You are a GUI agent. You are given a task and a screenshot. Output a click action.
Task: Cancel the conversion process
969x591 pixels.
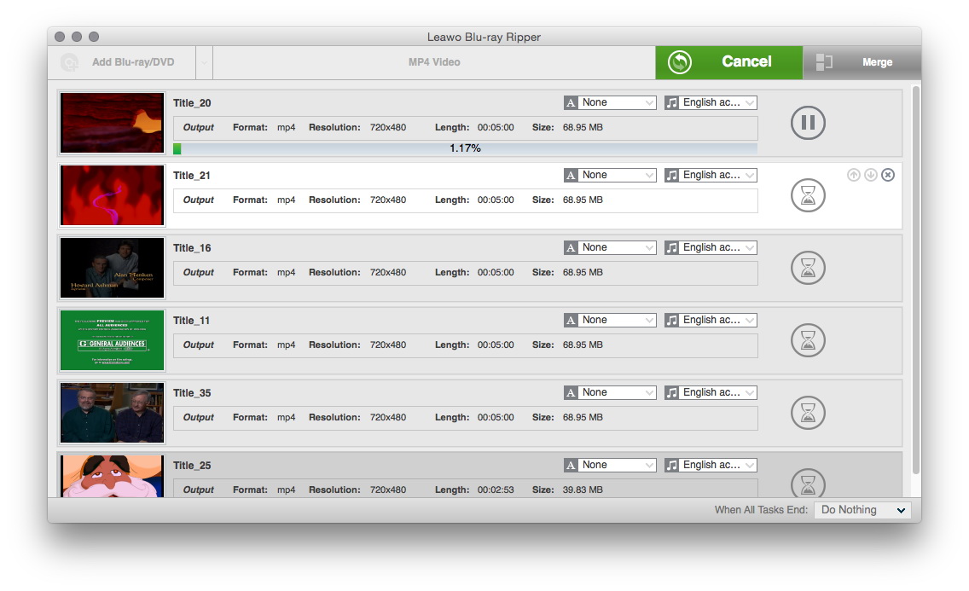pyautogui.click(x=728, y=62)
